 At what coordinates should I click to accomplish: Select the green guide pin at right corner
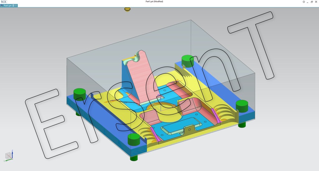point(242,106)
